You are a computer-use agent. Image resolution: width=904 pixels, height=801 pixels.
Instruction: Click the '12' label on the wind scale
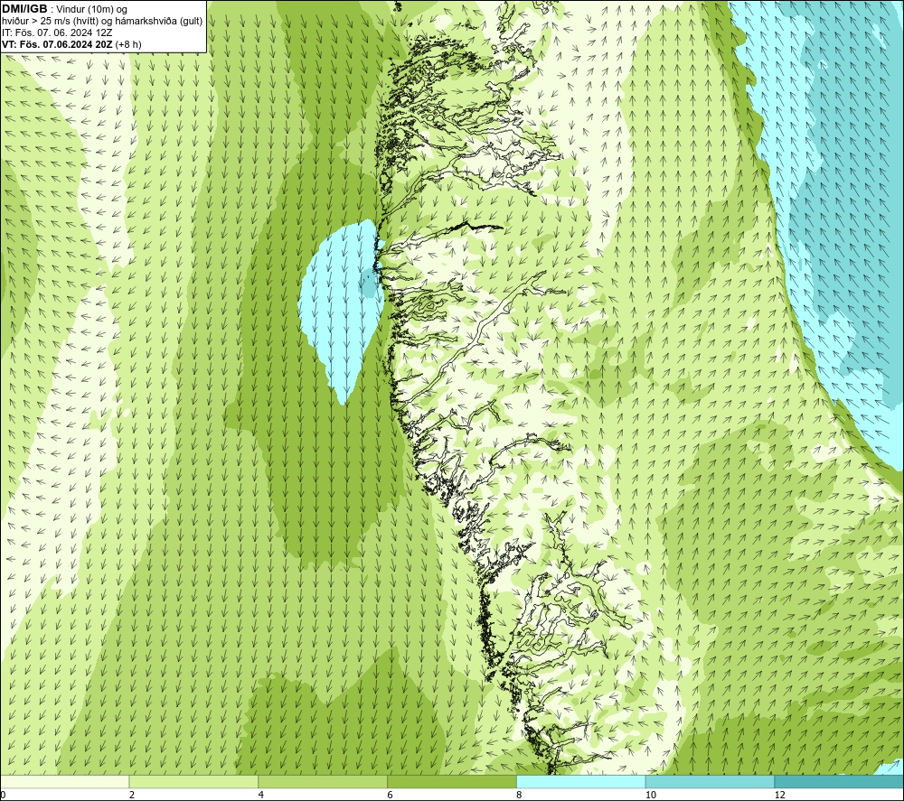(x=780, y=795)
